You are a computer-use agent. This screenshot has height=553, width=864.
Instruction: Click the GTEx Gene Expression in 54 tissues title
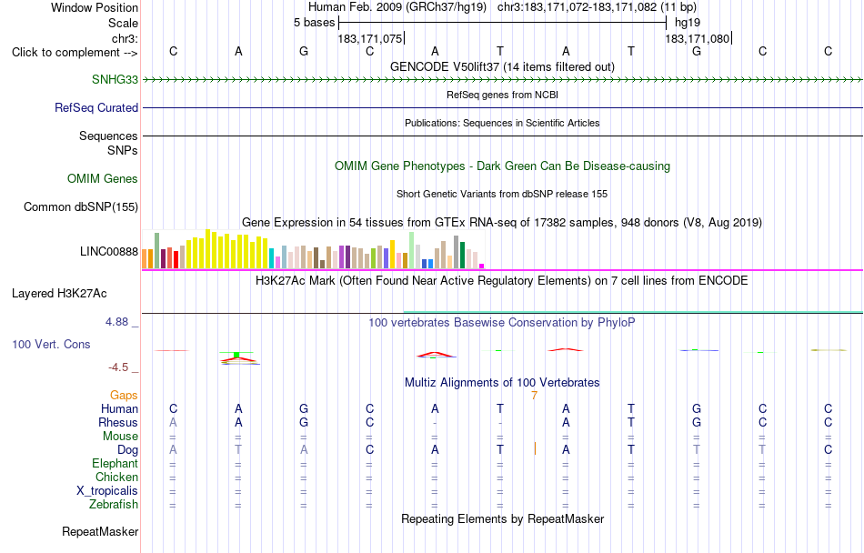click(x=502, y=223)
